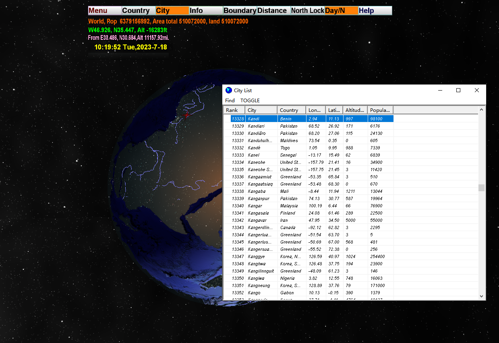Toggle the Boundary option

tap(240, 10)
